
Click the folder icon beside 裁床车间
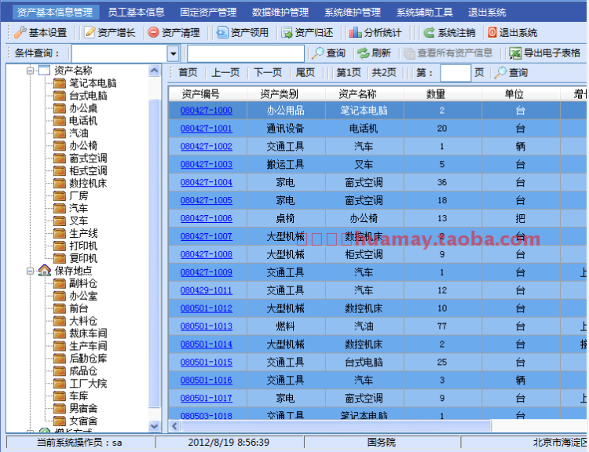pyautogui.click(x=60, y=334)
